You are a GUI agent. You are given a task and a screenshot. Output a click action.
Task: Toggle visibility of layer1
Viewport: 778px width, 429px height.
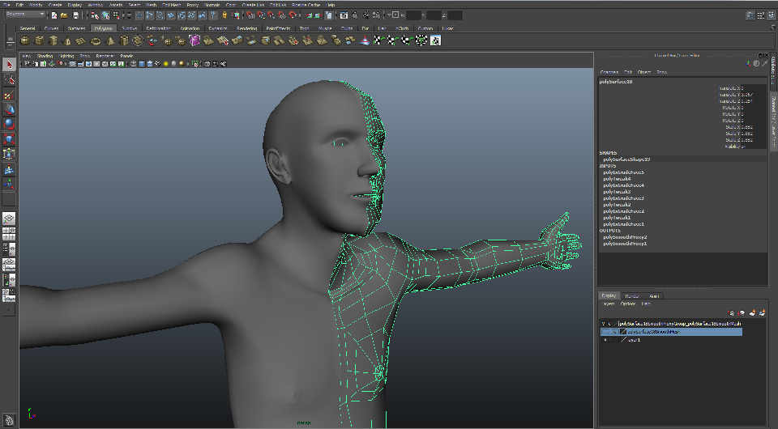click(605, 340)
